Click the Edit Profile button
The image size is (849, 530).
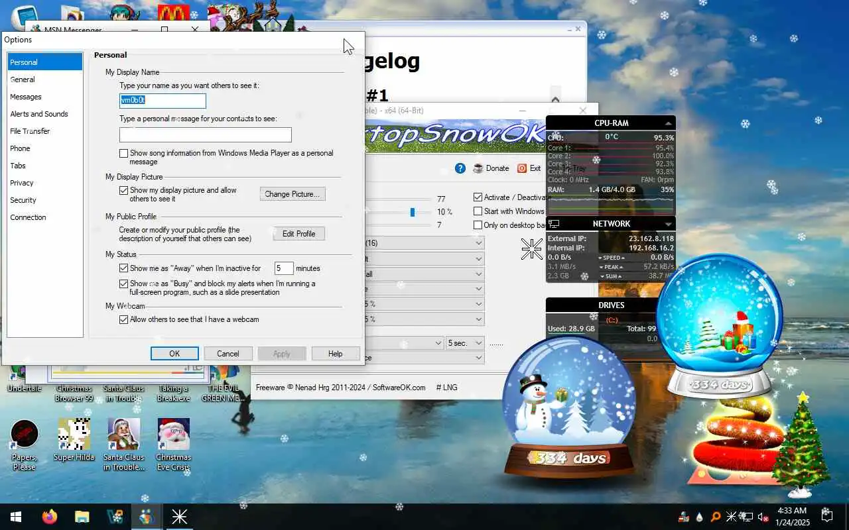click(x=299, y=234)
